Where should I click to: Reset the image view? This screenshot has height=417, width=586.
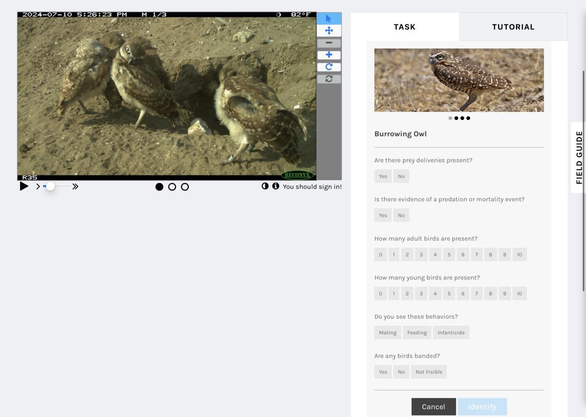coord(329,79)
